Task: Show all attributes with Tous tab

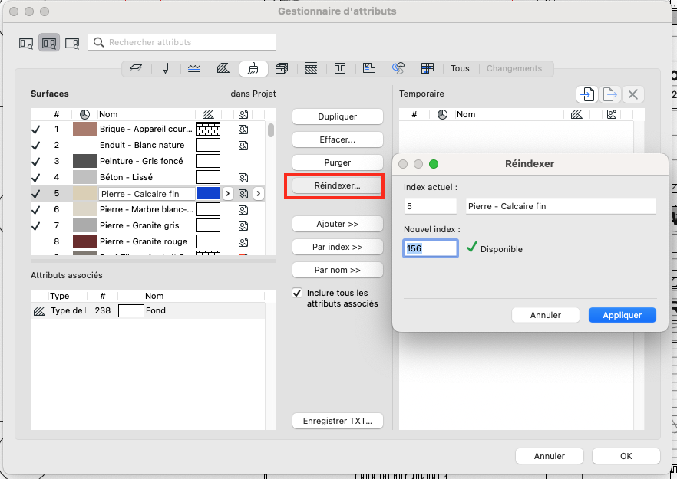Action: point(460,68)
